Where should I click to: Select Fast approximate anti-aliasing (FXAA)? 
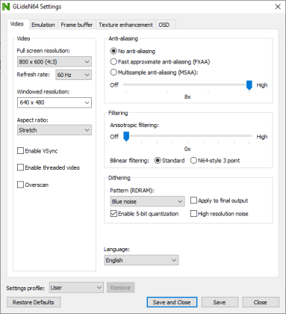[114, 61]
